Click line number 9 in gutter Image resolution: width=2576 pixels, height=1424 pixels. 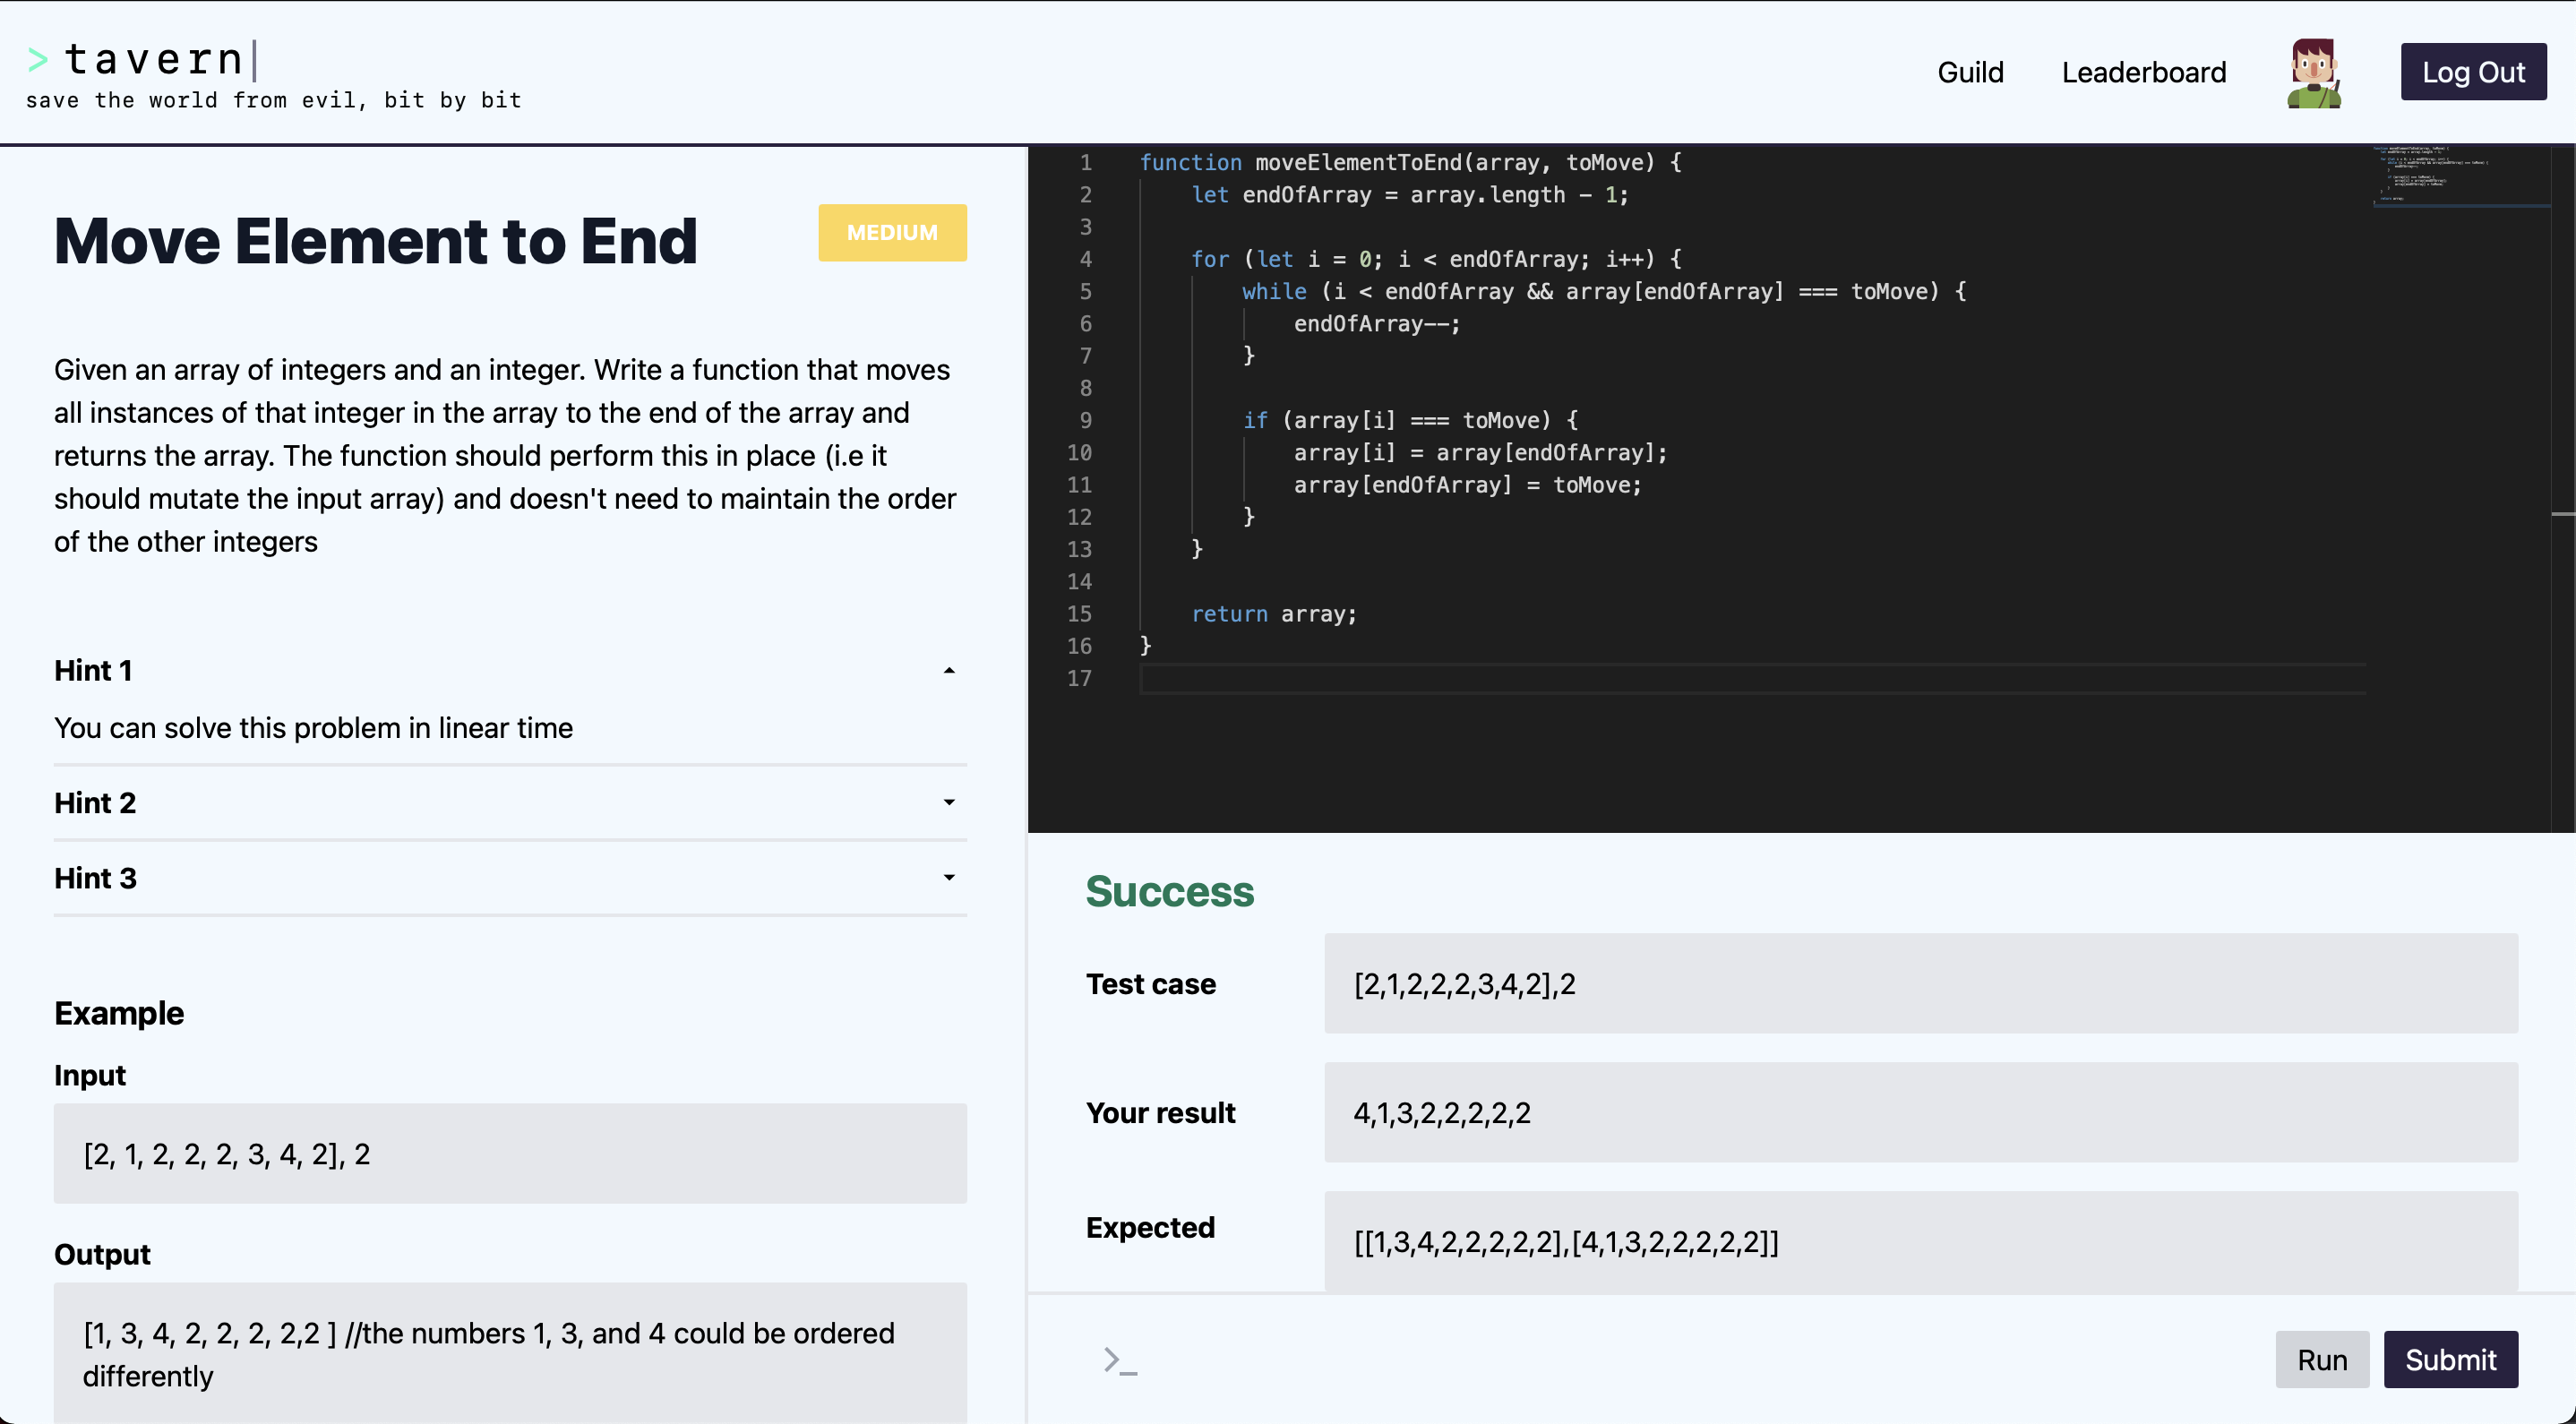click(x=1085, y=421)
